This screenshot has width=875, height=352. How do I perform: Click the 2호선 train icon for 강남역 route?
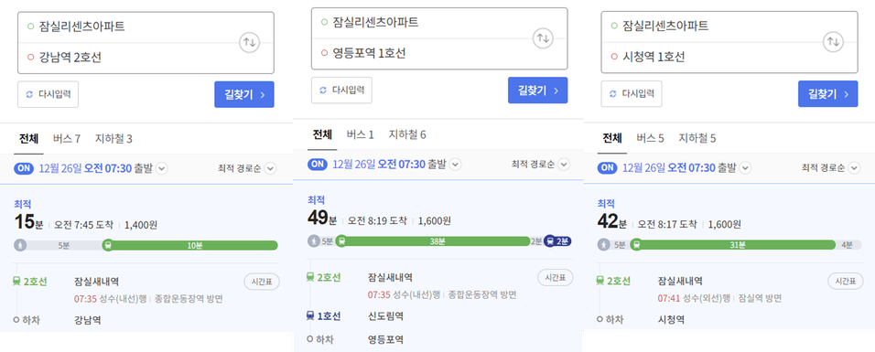tap(16, 282)
